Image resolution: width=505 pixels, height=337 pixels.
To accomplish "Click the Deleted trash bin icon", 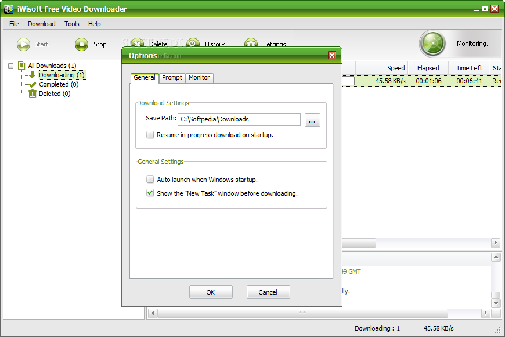I will [32, 94].
